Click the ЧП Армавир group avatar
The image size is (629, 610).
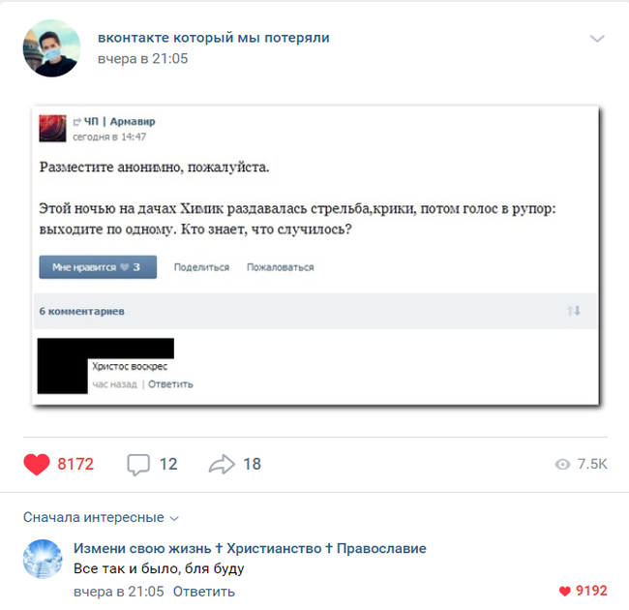[52, 129]
